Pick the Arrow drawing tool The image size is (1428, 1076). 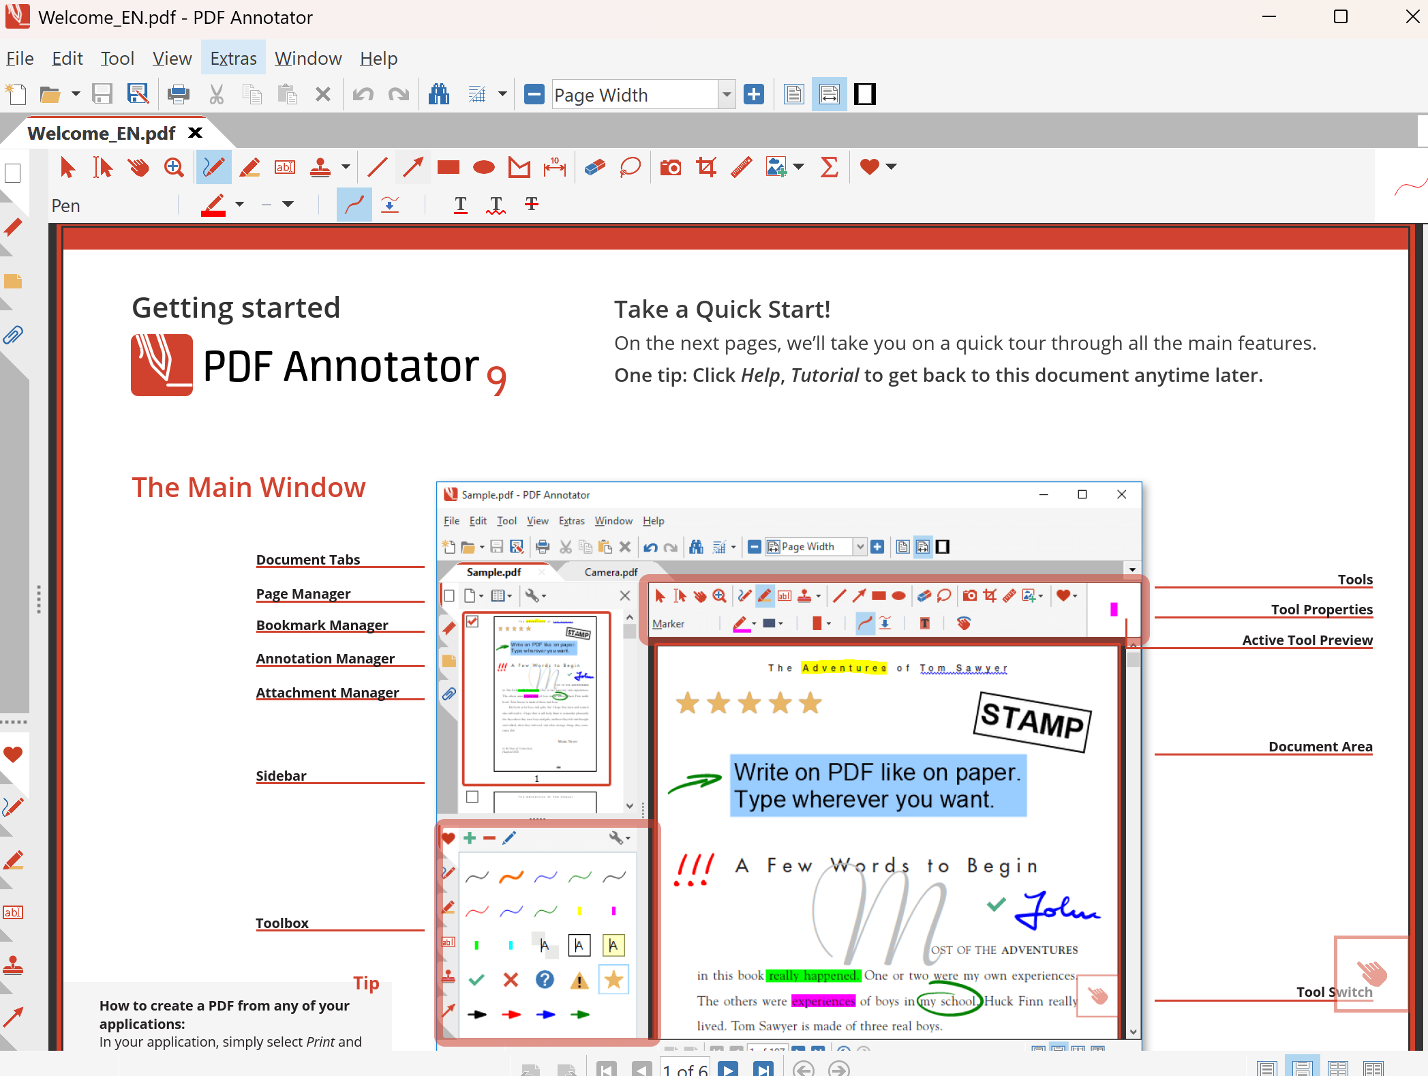[x=412, y=167]
